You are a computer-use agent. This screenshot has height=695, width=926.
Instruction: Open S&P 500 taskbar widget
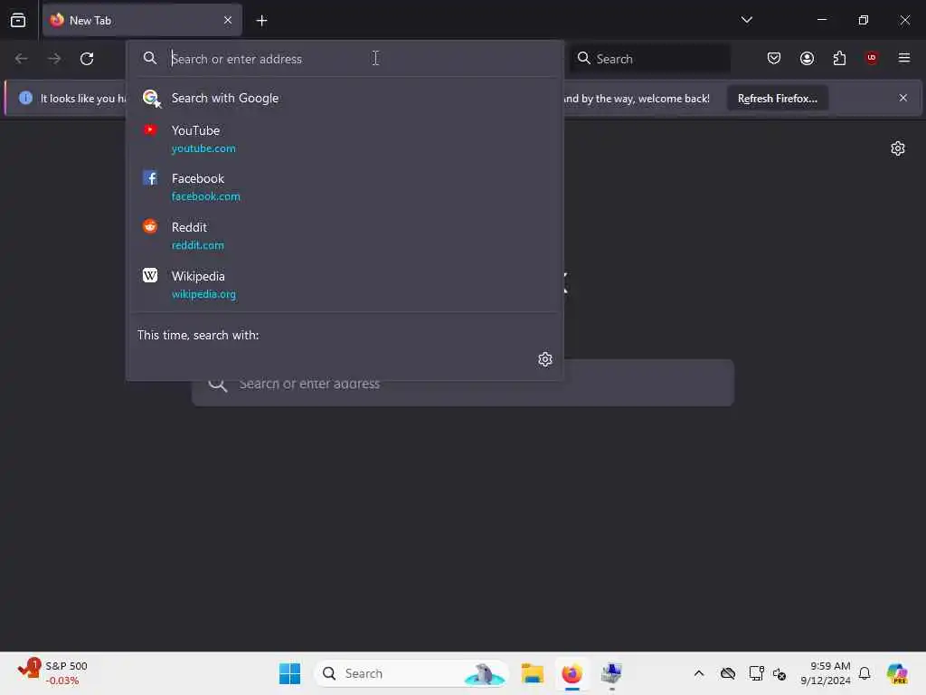[x=52, y=673]
